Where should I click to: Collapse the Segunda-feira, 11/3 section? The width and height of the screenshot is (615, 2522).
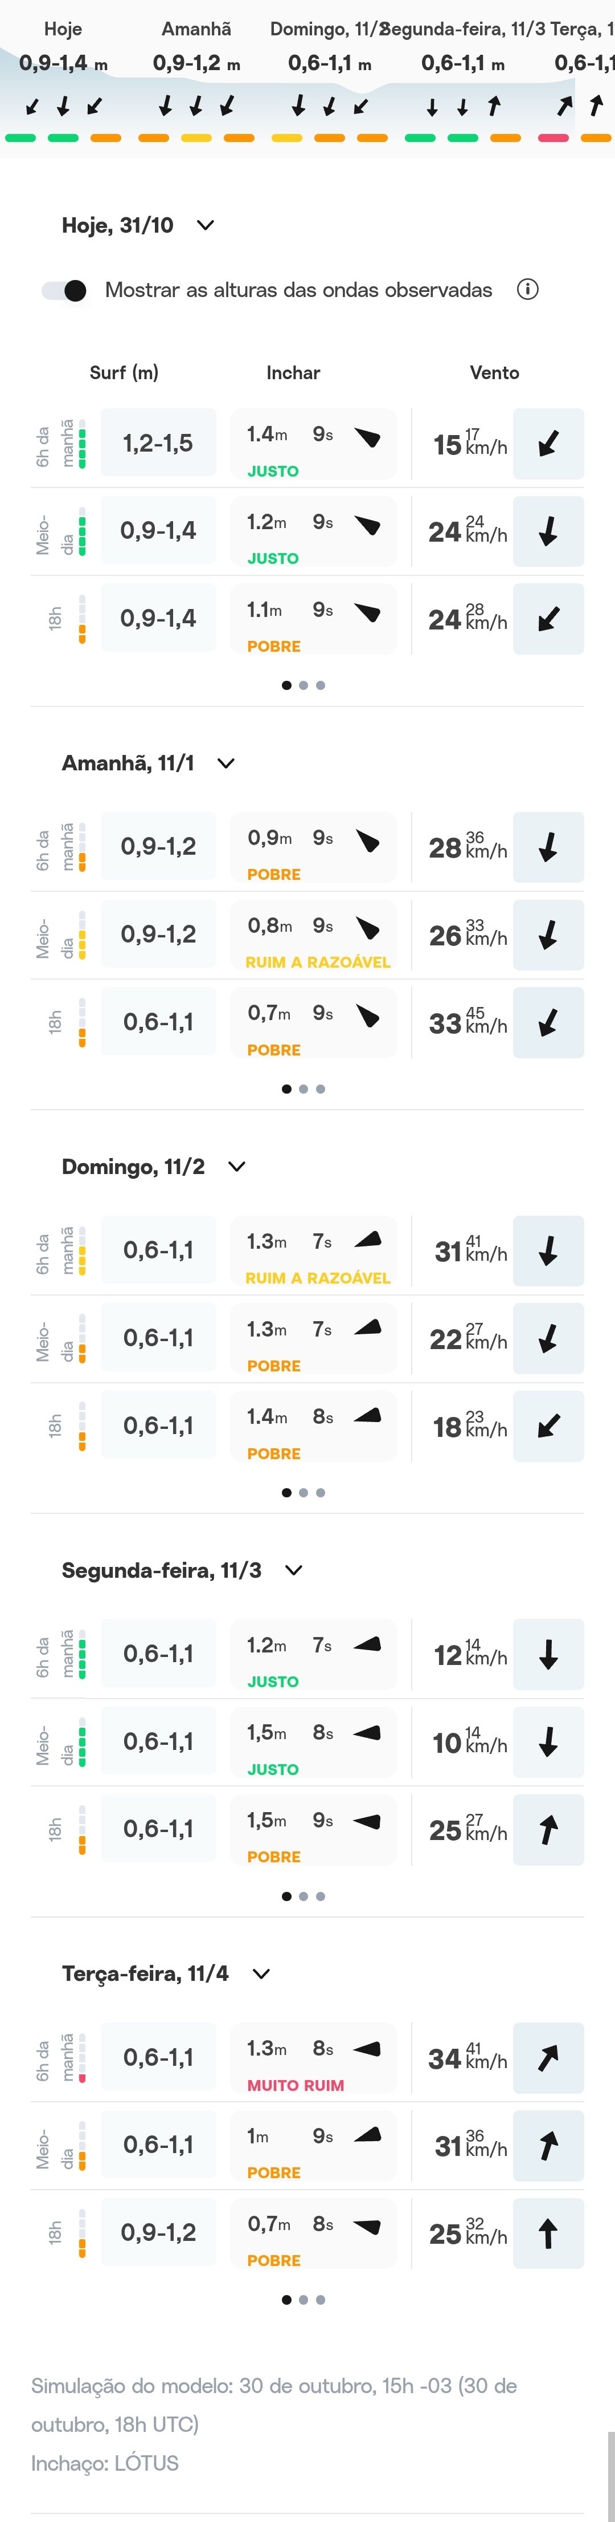(293, 1569)
